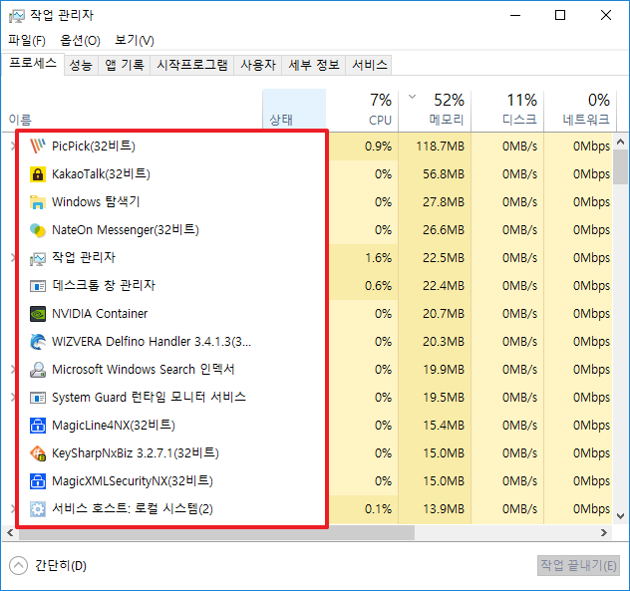Click the Windows 탐색기 folder icon
Screen dimensions: 630x591
point(37,201)
